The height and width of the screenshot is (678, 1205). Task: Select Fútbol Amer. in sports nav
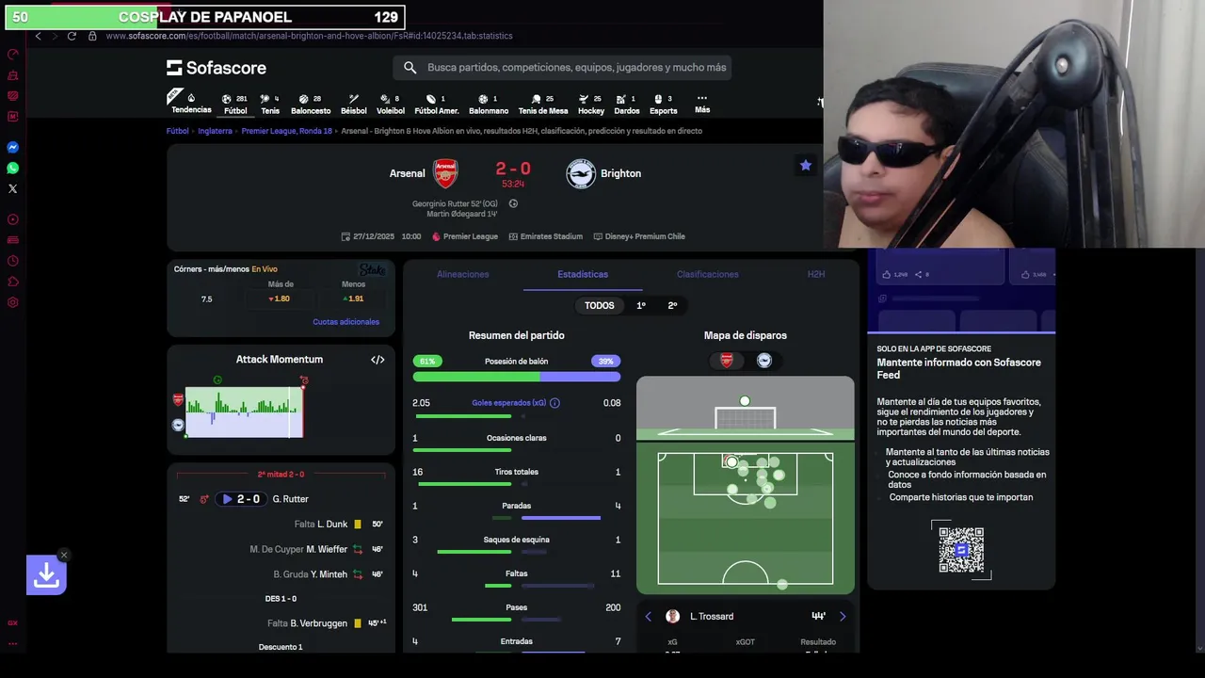point(437,105)
